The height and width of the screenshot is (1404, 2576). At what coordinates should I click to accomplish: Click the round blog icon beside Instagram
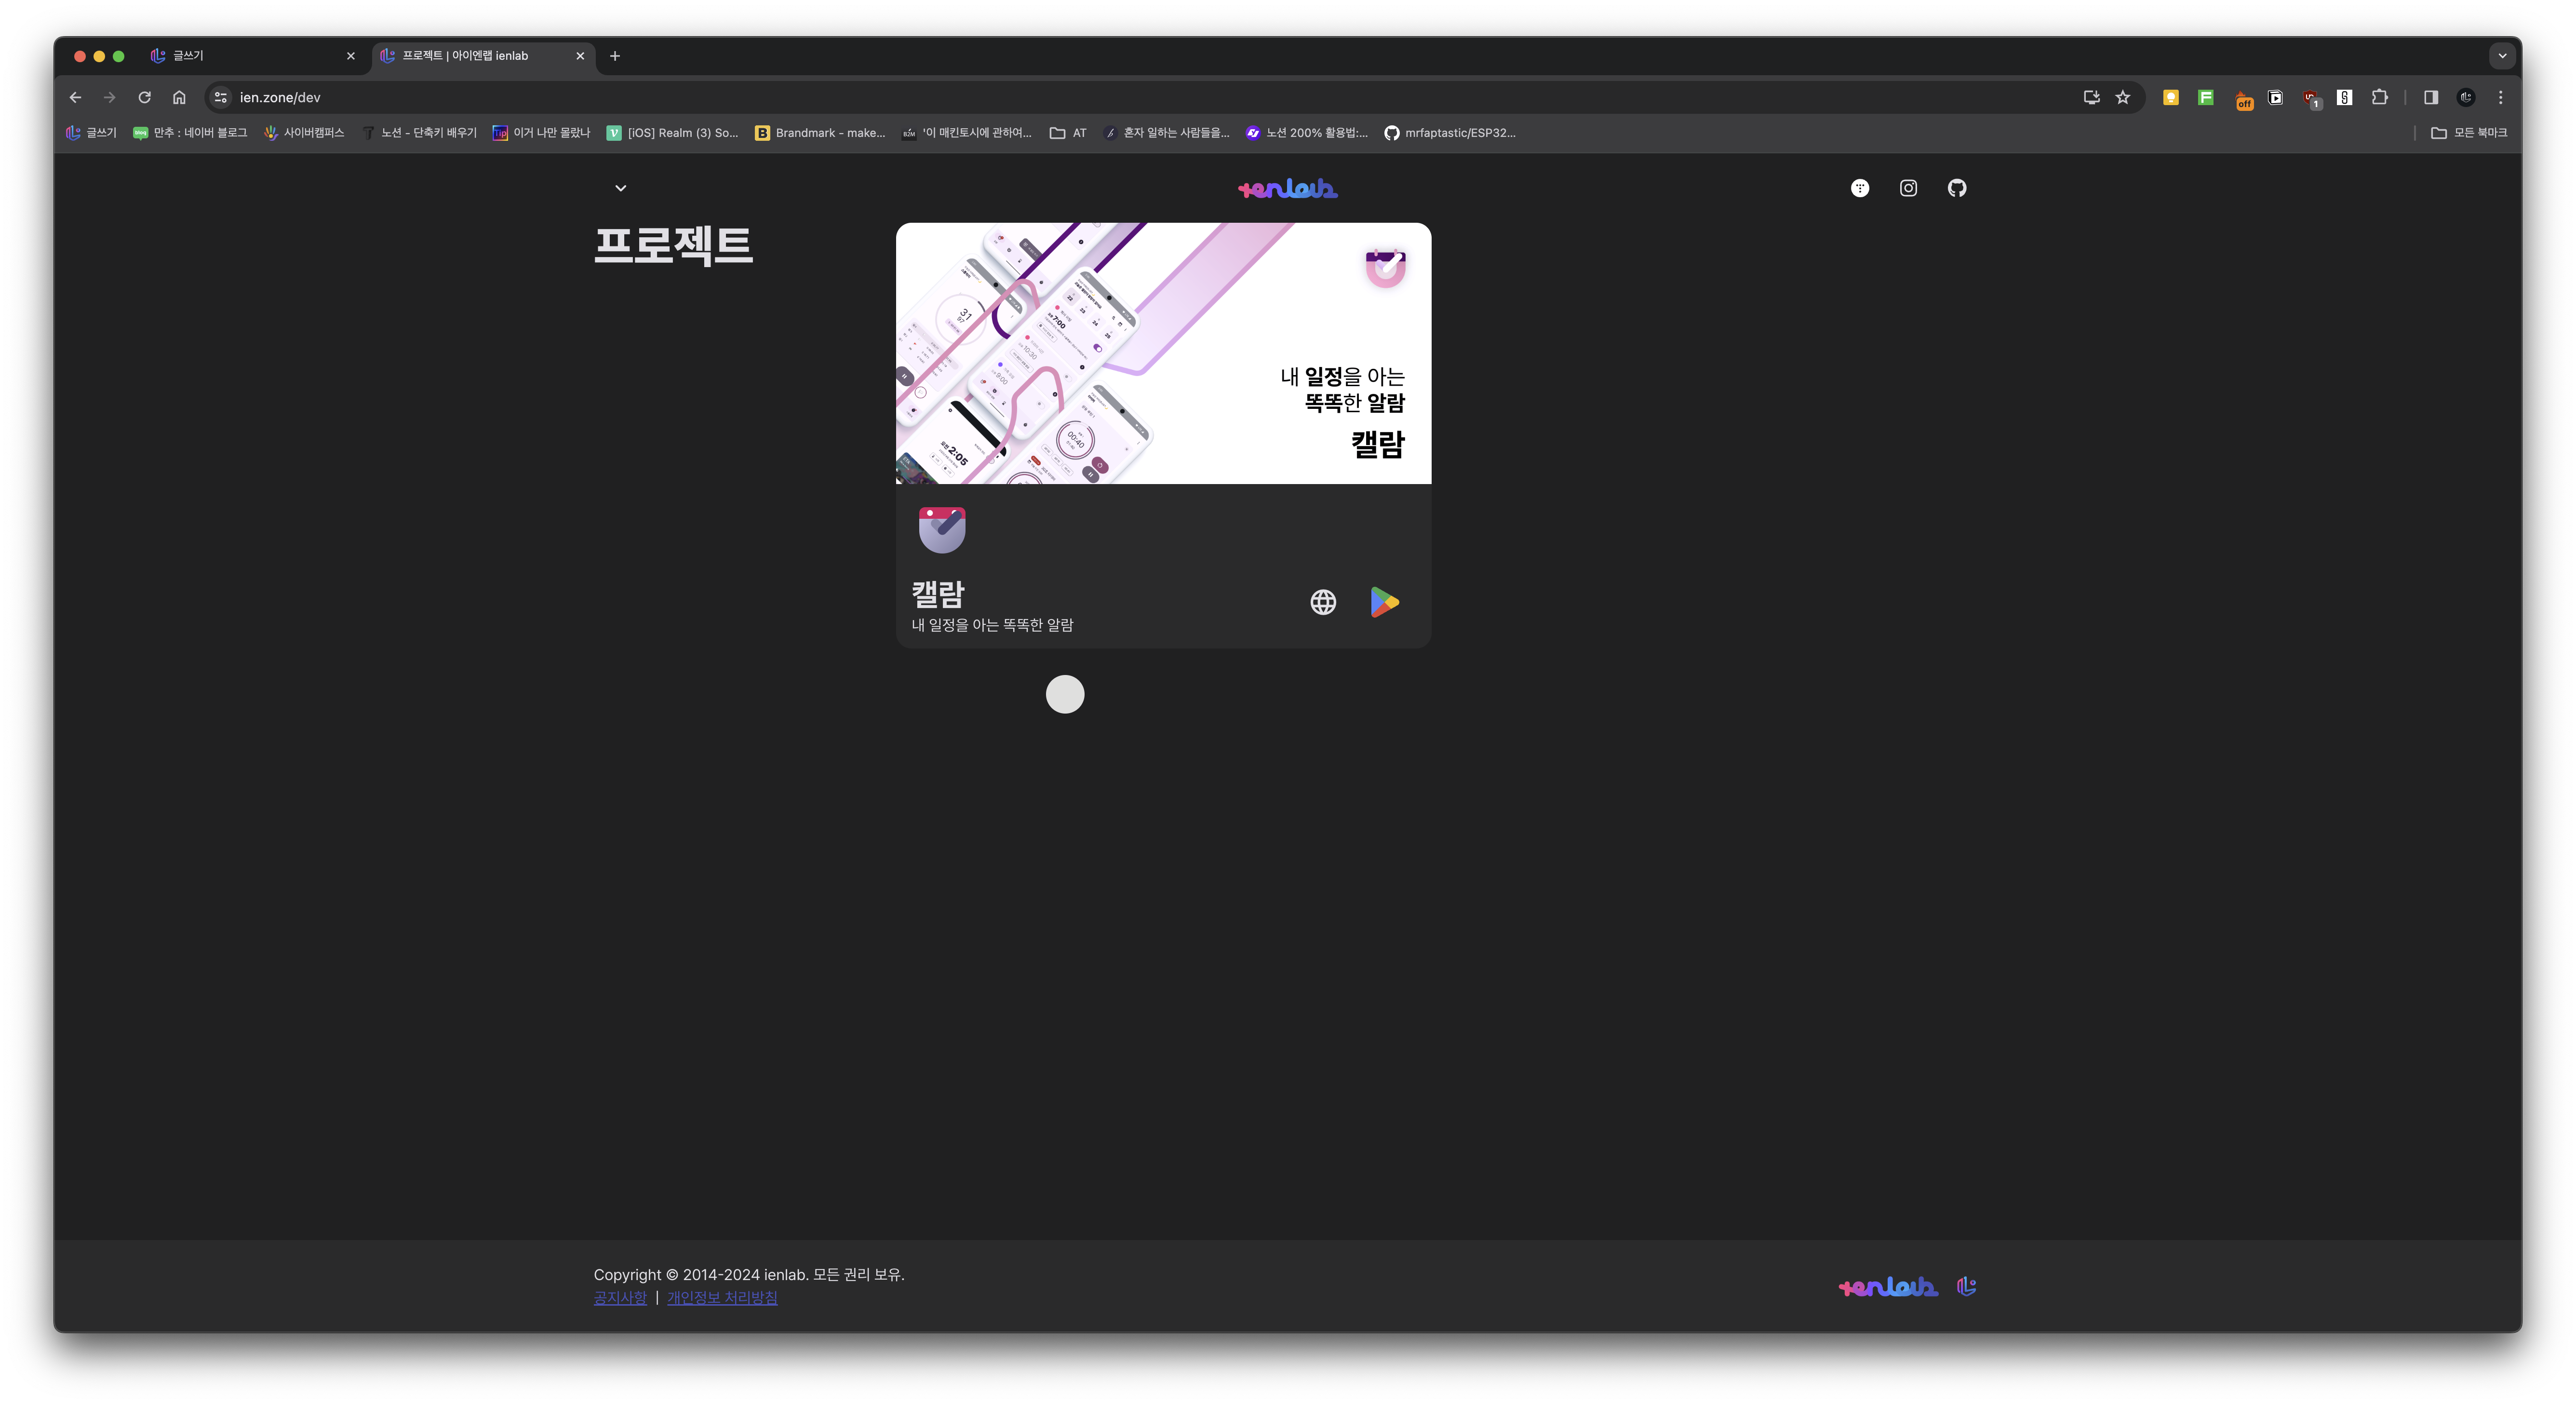pos(1859,188)
